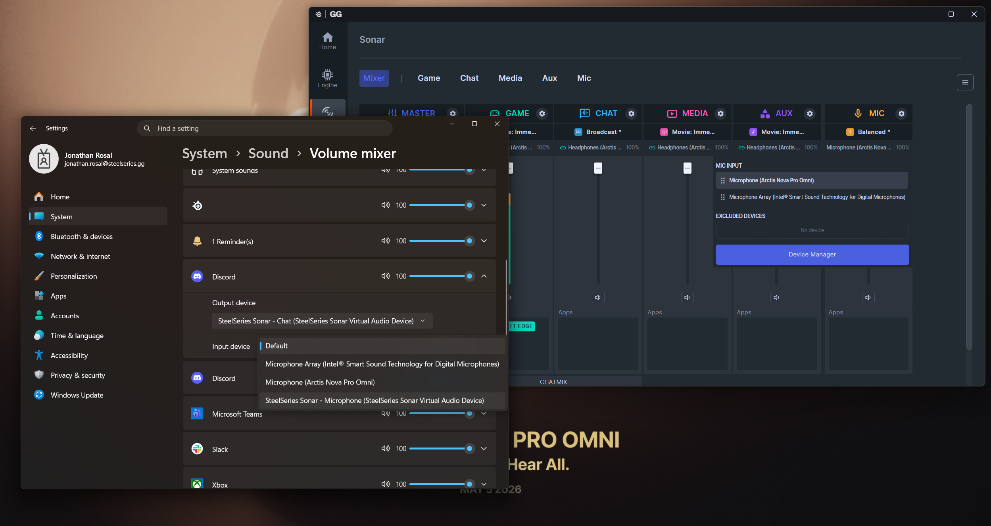Viewport: 991px width, 526px height.
Task: Open the MIC channel settings gear
Action: (x=901, y=113)
